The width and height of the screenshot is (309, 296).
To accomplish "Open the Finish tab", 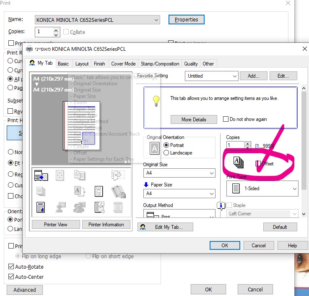I will (99, 64).
